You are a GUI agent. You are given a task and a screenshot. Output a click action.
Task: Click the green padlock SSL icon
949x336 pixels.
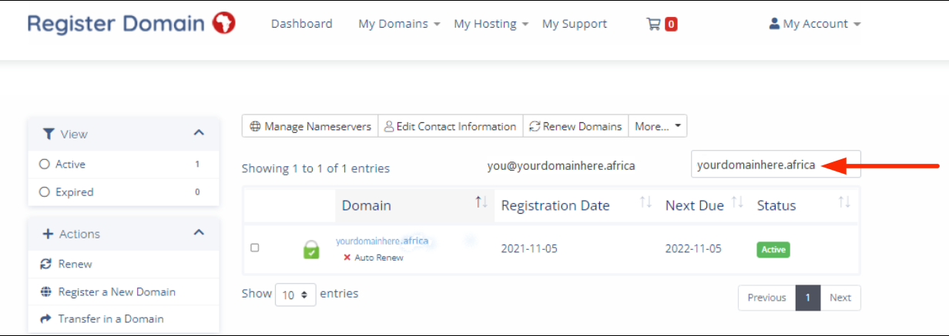311,249
